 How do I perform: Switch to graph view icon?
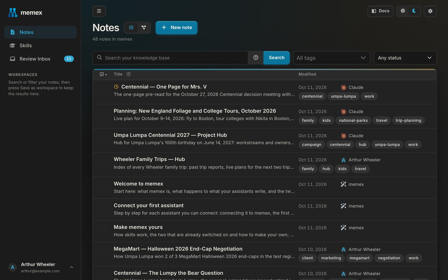point(144,28)
